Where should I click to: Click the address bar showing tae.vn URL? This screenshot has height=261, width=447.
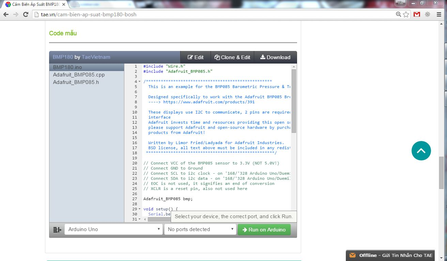click(x=215, y=14)
